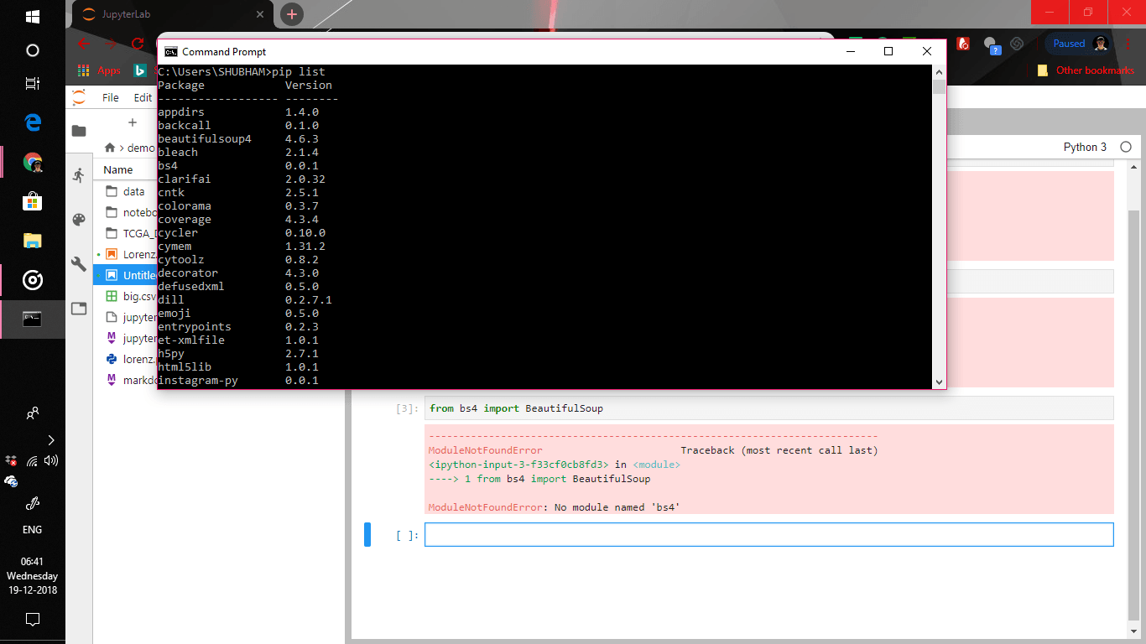Show the open Tabs sidebar panel
Viewport: 1146px width, 644px height.
tap(79, 309)
